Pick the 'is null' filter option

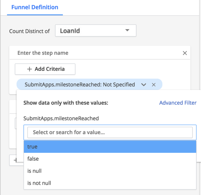[x=110, y=171]
